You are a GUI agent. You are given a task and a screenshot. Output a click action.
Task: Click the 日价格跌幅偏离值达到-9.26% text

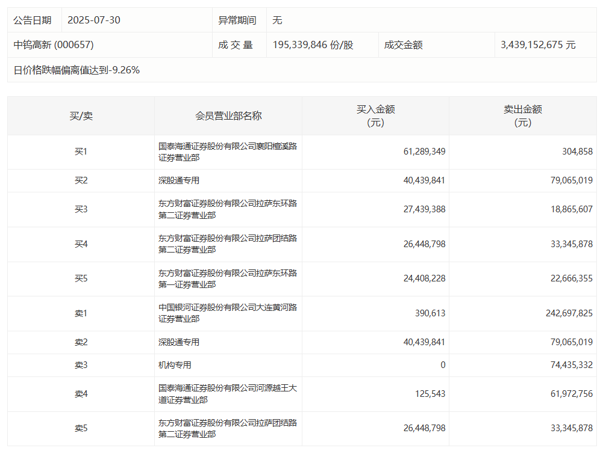point(77,70)
